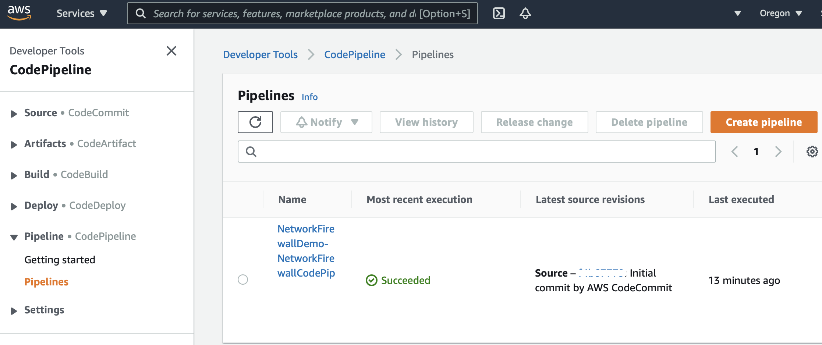822x345 pixels.
Task: Expand the Source CodeCommit section
Action: tap(14, 114)
